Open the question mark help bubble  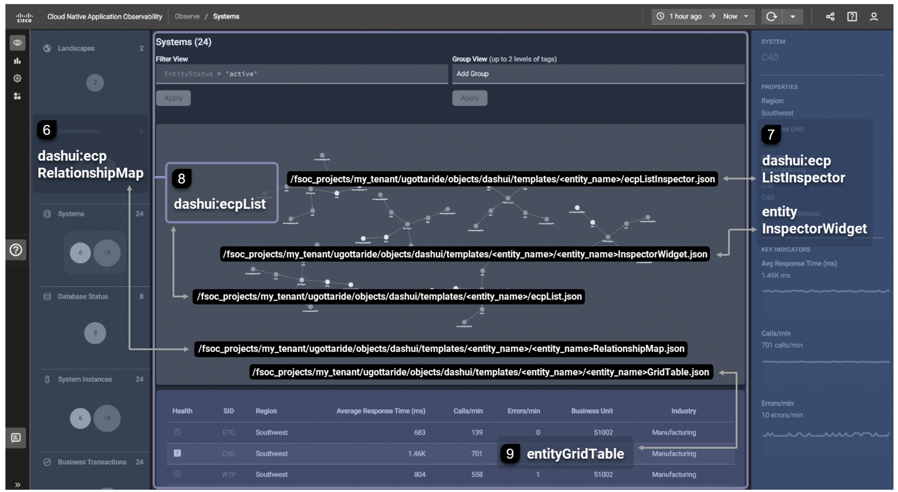click(16, 250)
